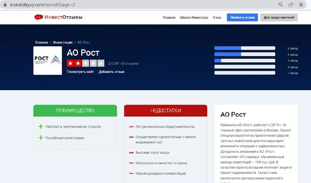311x183 pixels.
Task: Open the Главная nav menu item
Action: pos(169,17)
